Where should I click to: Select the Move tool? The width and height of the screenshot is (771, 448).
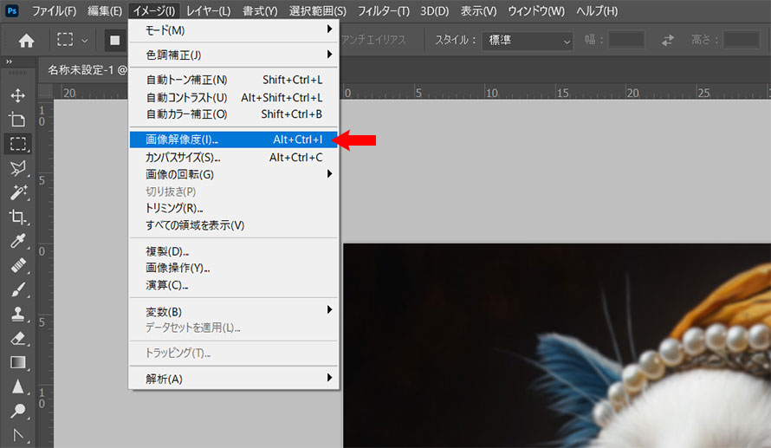18,95
